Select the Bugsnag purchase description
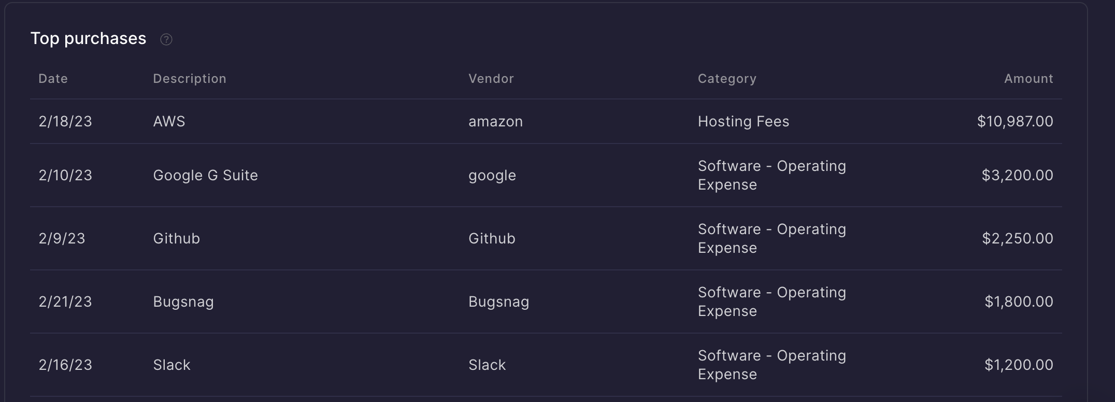1115x402 pixels. coord(183,302)
